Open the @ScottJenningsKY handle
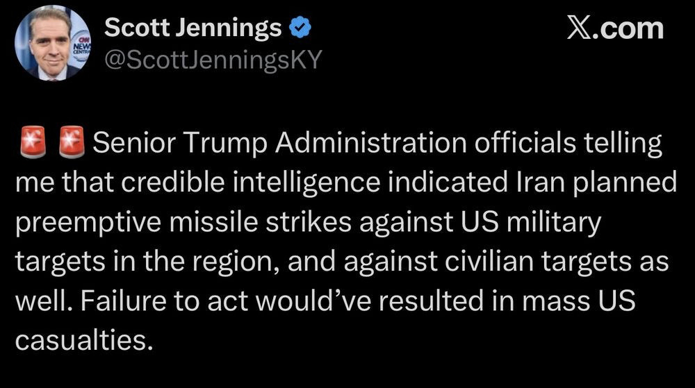 point(212,60)
